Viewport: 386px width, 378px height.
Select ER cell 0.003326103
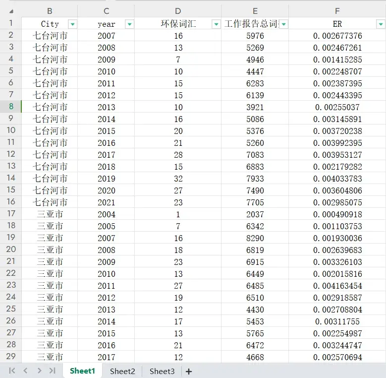[337, 262]
